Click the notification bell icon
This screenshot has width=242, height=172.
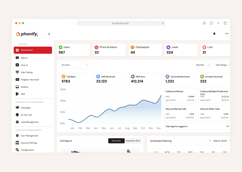point(214,34)
